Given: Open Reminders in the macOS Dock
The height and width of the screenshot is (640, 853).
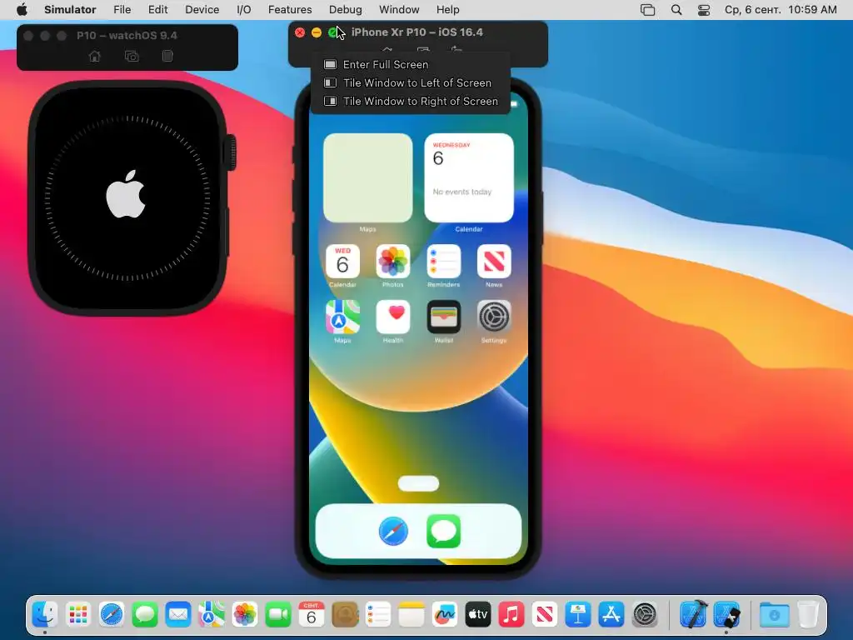Looking at the screenshot, I should tap(378, 615).
